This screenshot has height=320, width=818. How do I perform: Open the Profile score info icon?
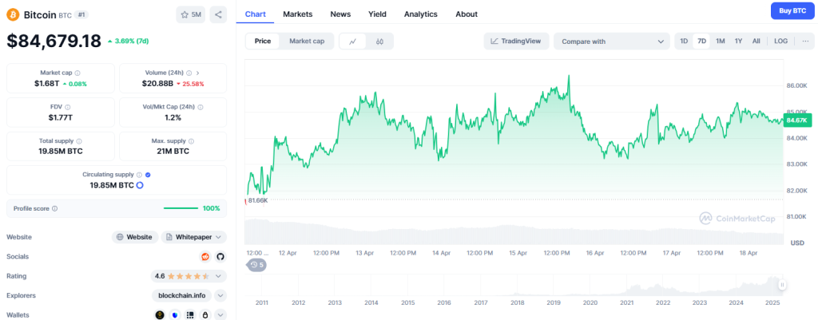(55, 208)
